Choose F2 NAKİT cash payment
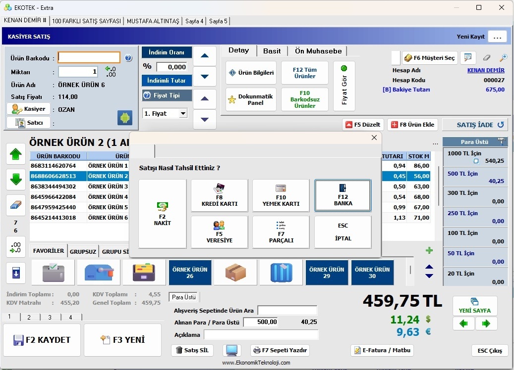 162,214
